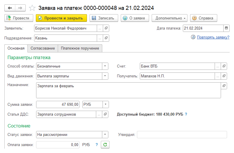Screen dimensions: 234x153
Task: Expand the Вид движения dropdown
Action: 105,76
